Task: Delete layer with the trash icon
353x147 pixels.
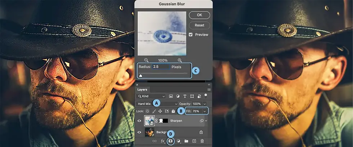Action: click(x=202, y=141)
